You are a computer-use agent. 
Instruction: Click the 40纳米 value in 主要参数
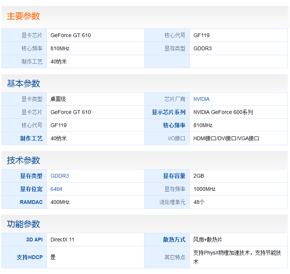[x=59, y=62]
